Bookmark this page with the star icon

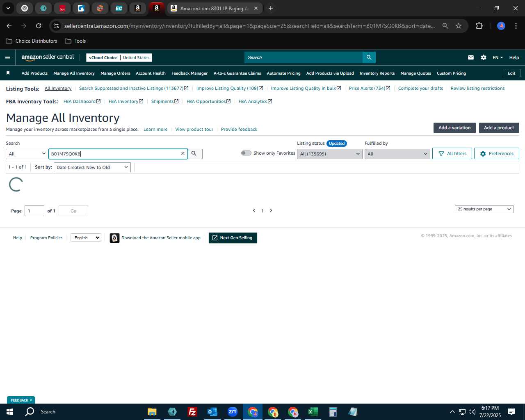pos(459,26)
